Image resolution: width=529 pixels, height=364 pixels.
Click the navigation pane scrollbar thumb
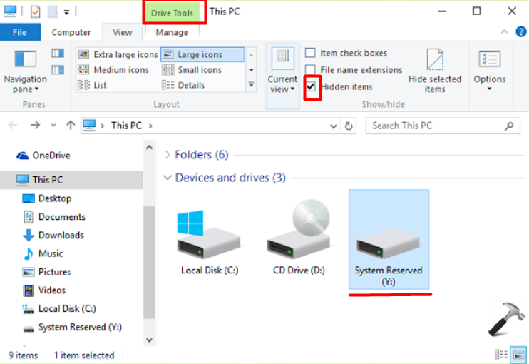[149, 262]
